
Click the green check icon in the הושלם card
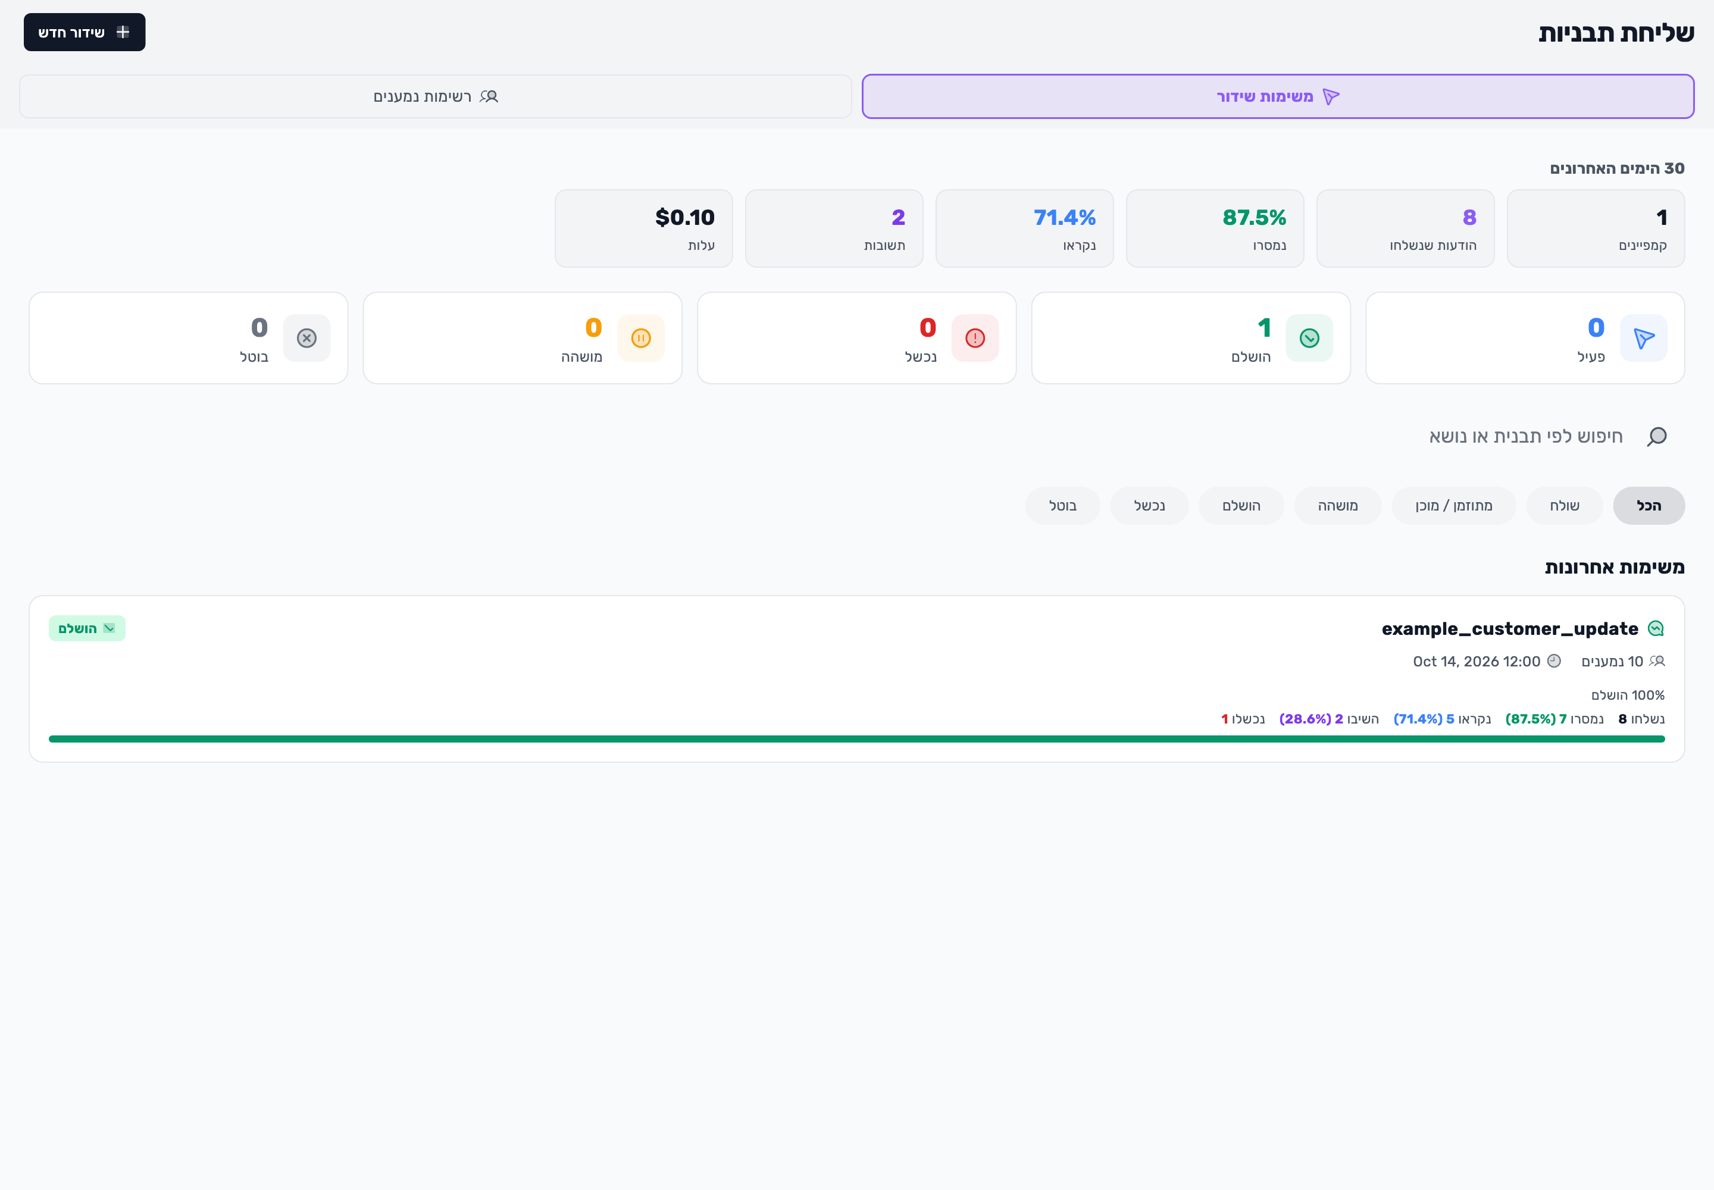tap(1309, 338)
